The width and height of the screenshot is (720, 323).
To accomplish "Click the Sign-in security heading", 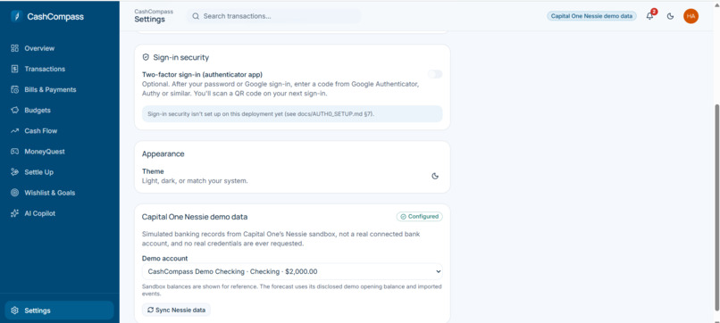I will pos(181,57).
